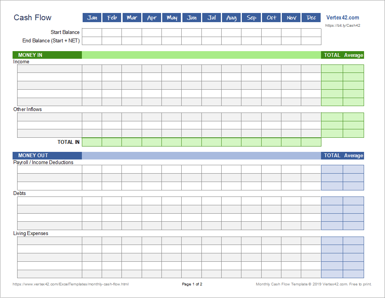Select the Aug month tab
This screenshot has height=298, width=385.
tap(231, 17)
